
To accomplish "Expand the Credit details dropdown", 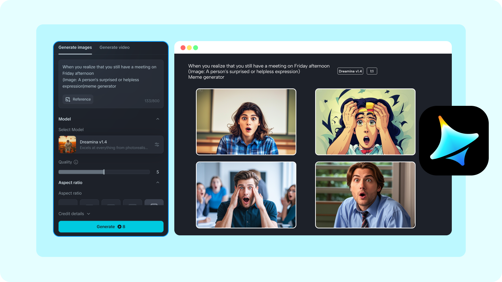I will [75, 213].
